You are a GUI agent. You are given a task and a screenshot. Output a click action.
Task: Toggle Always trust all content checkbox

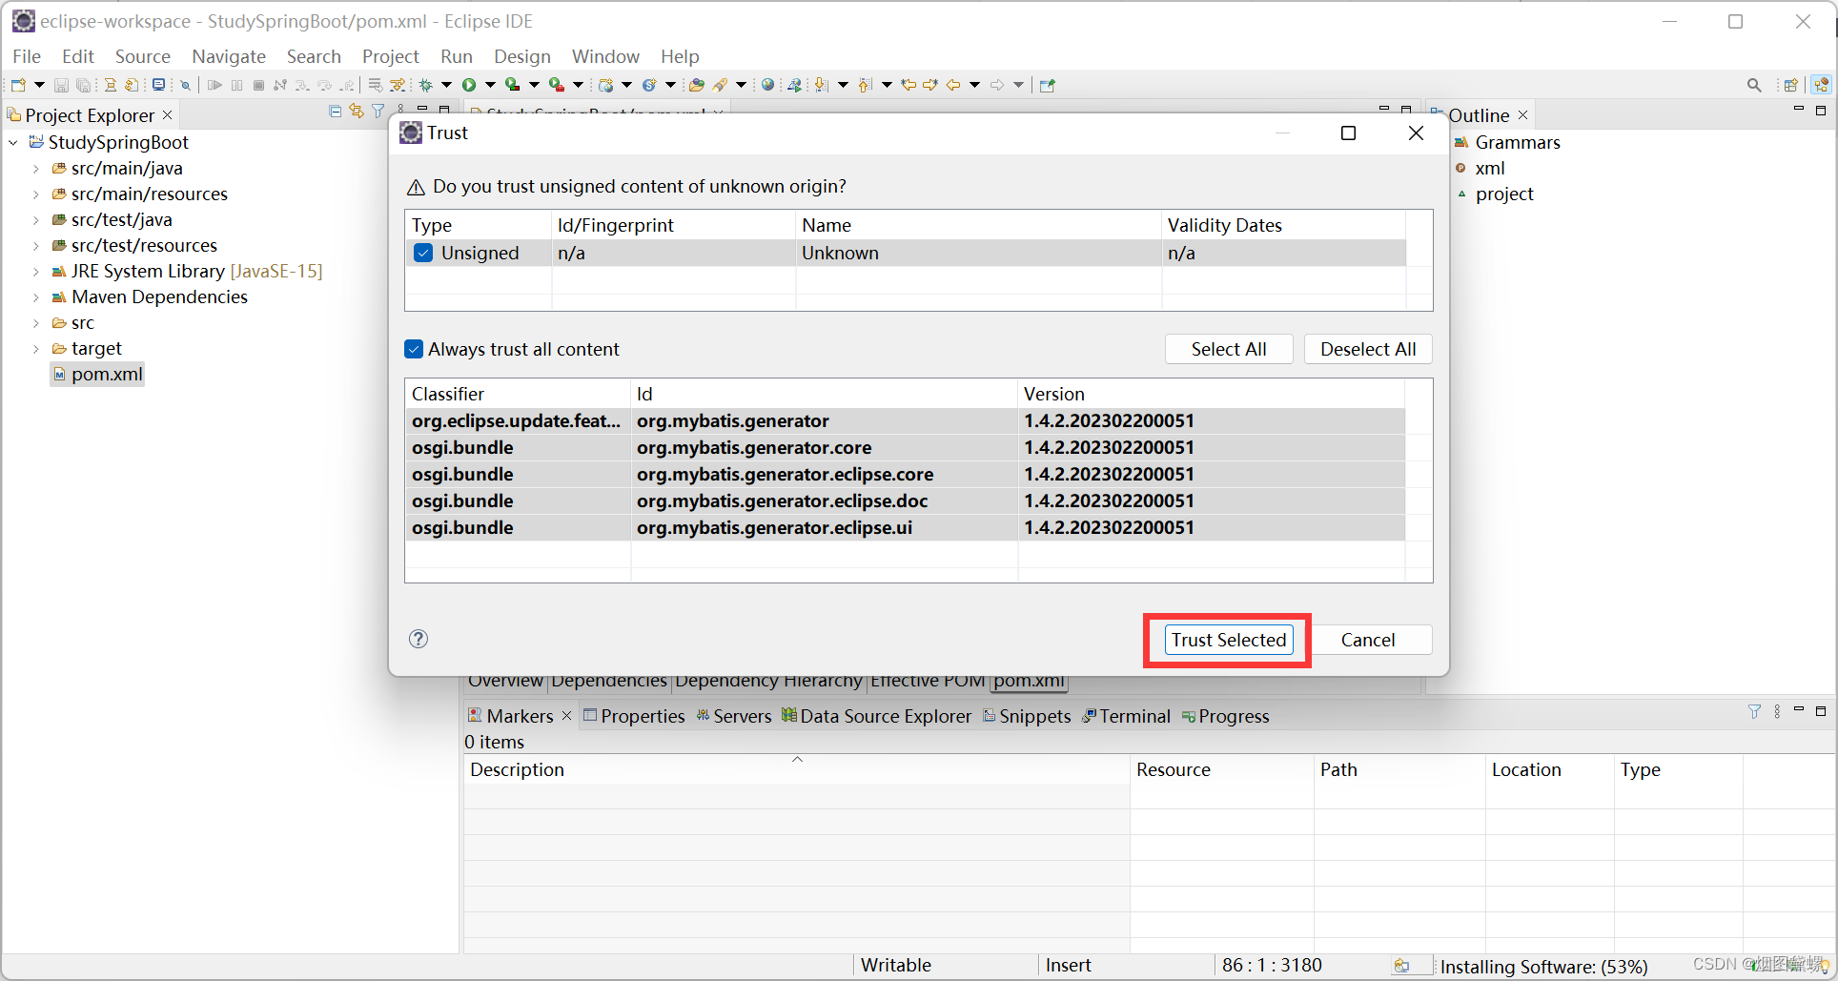[x=414, y=349]
